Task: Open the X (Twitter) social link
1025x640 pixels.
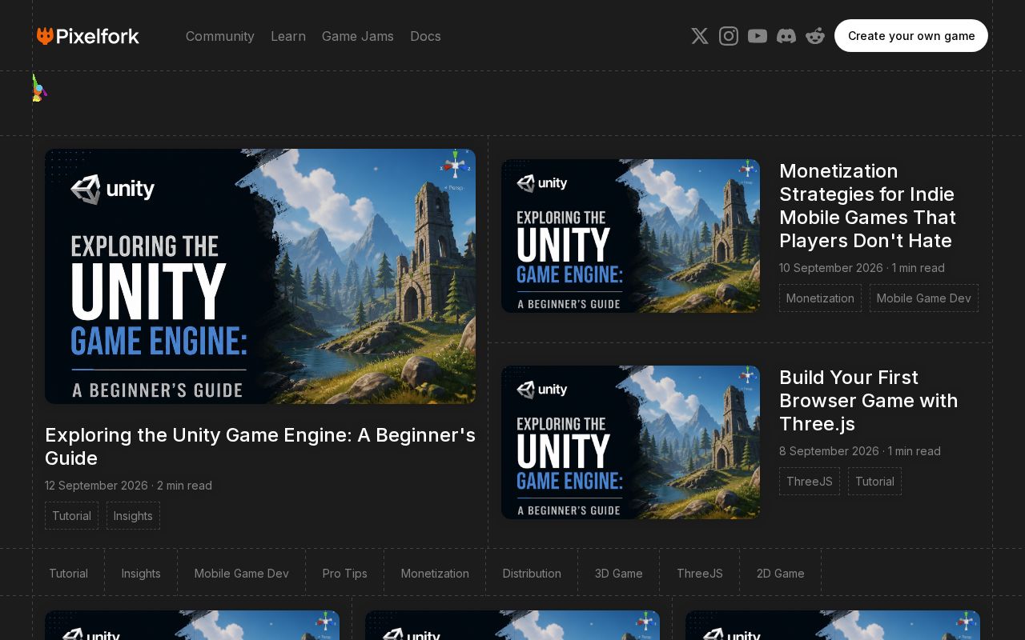Action: coord(700,36)
